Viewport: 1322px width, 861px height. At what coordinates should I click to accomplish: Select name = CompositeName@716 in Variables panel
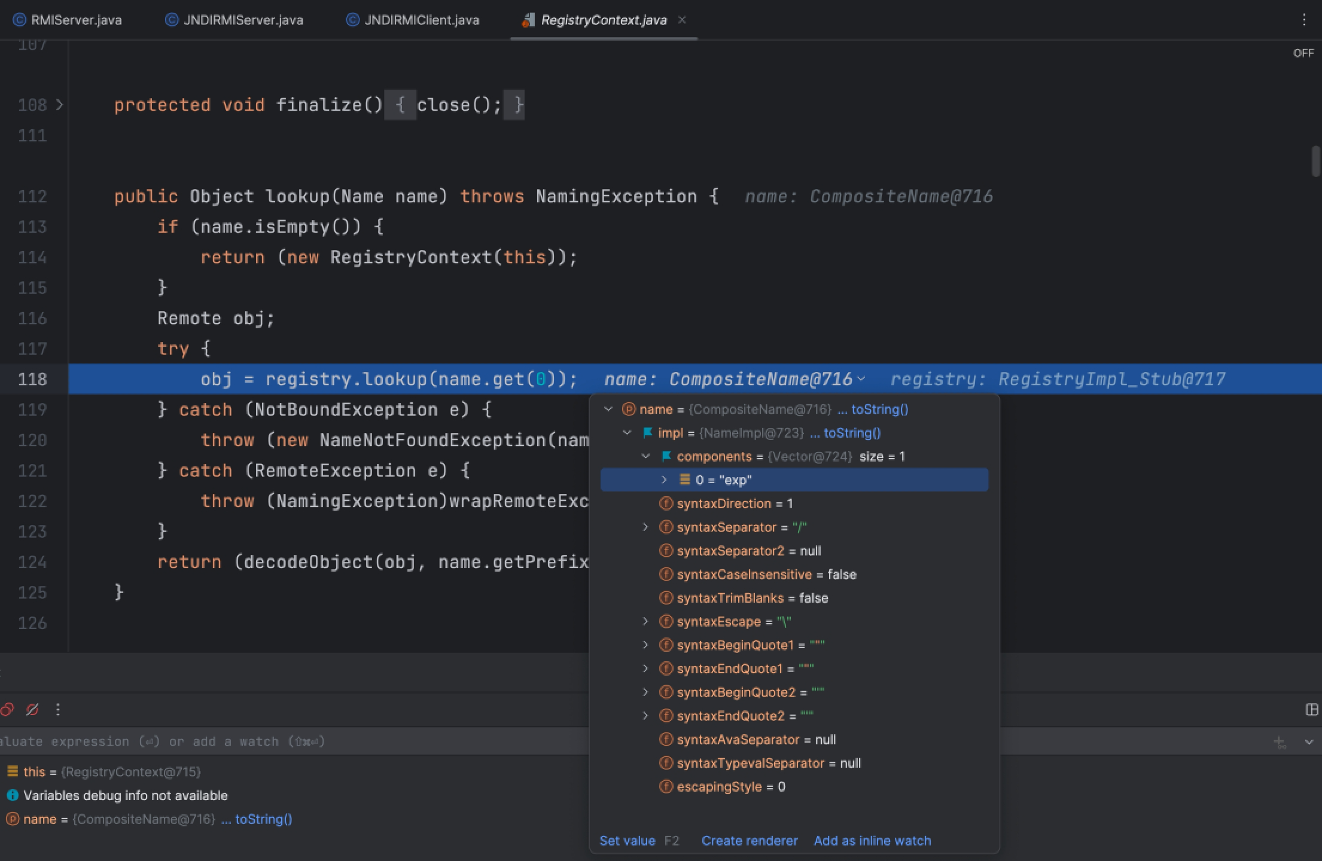click(x=148, y=819)
